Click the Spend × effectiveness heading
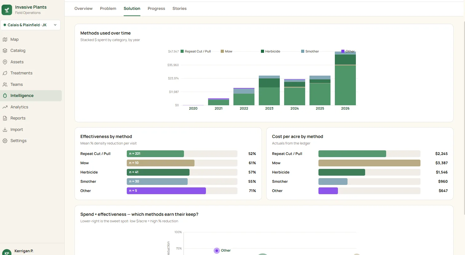Image resolution: width=465 pixels, height=255 pixels. point(139,214)
